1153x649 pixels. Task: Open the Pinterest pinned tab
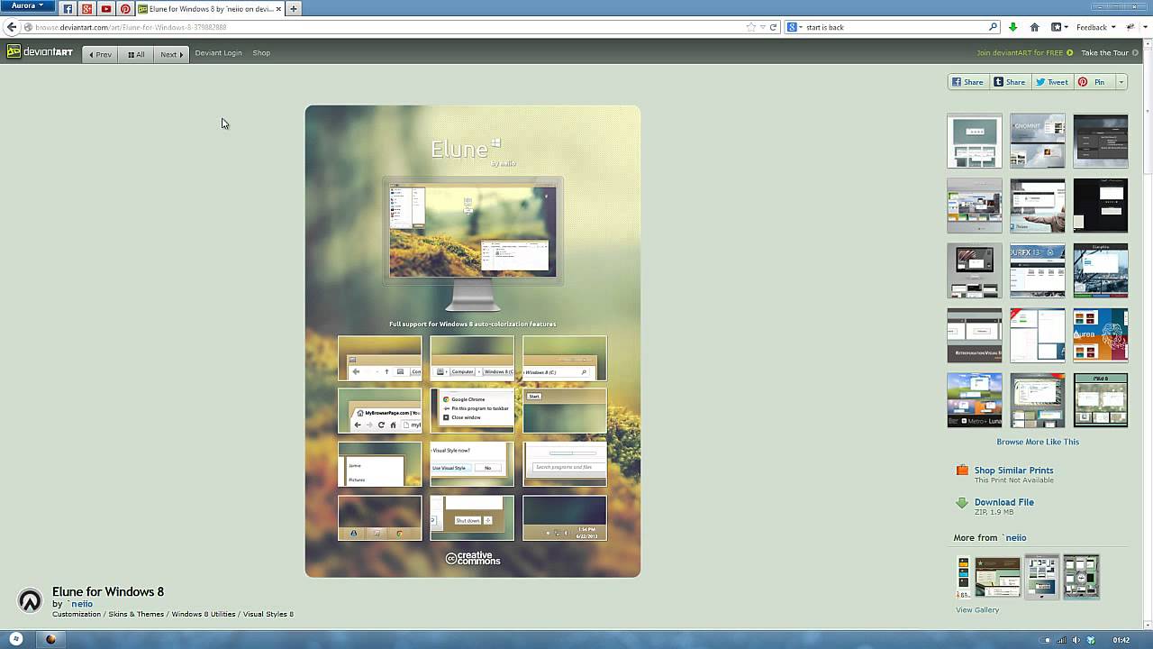(125, 9)
